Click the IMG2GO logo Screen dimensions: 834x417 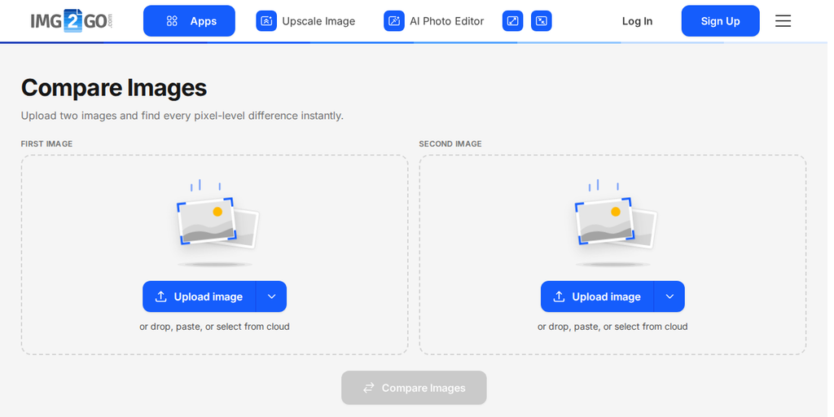coord(72,20)
